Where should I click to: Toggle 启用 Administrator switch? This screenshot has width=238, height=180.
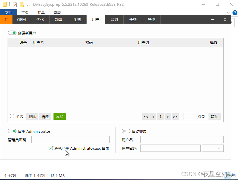click(x=12, y=131)
